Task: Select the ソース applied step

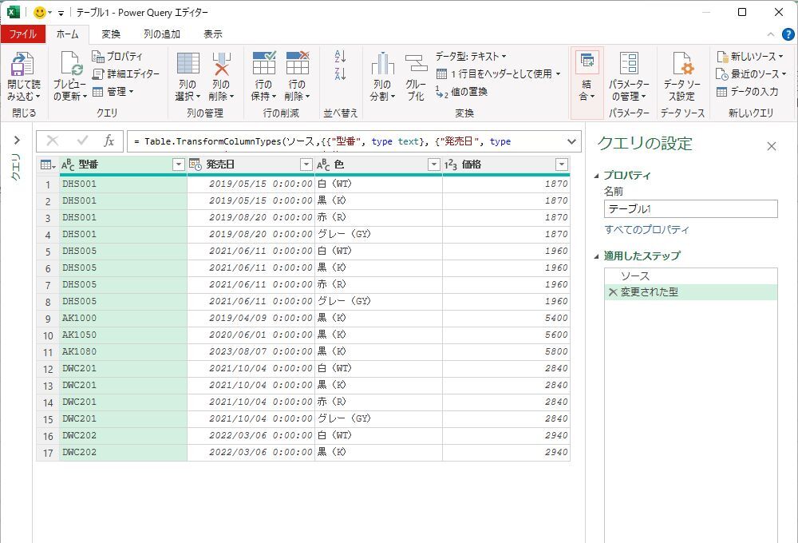Action: pos(635,275)
